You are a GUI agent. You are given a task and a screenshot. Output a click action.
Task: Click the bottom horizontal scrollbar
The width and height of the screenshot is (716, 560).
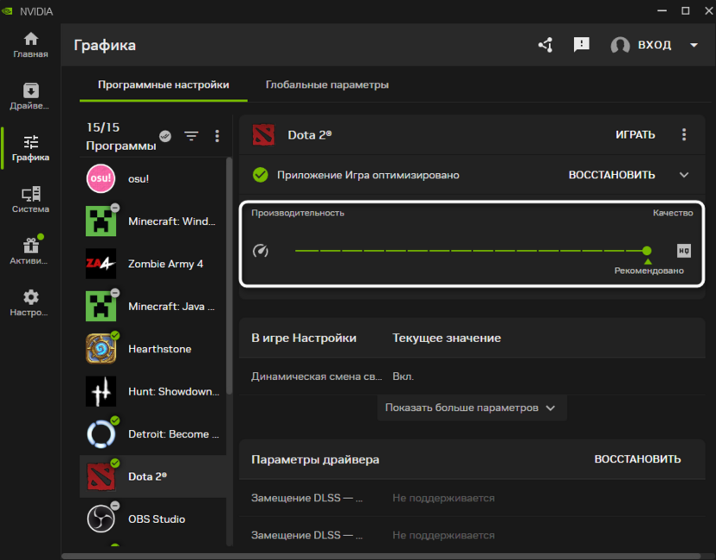tap(381, 556)
